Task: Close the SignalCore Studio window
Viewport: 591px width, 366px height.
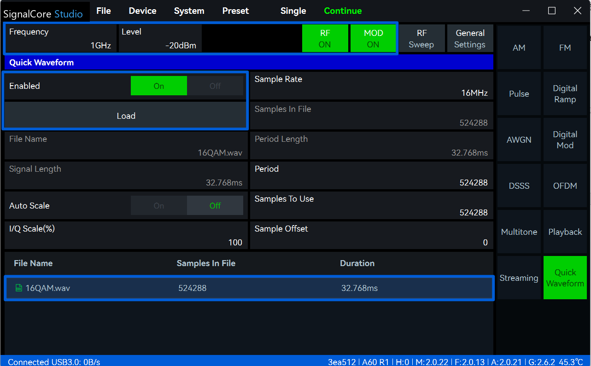Action: (x=577, y=11)
